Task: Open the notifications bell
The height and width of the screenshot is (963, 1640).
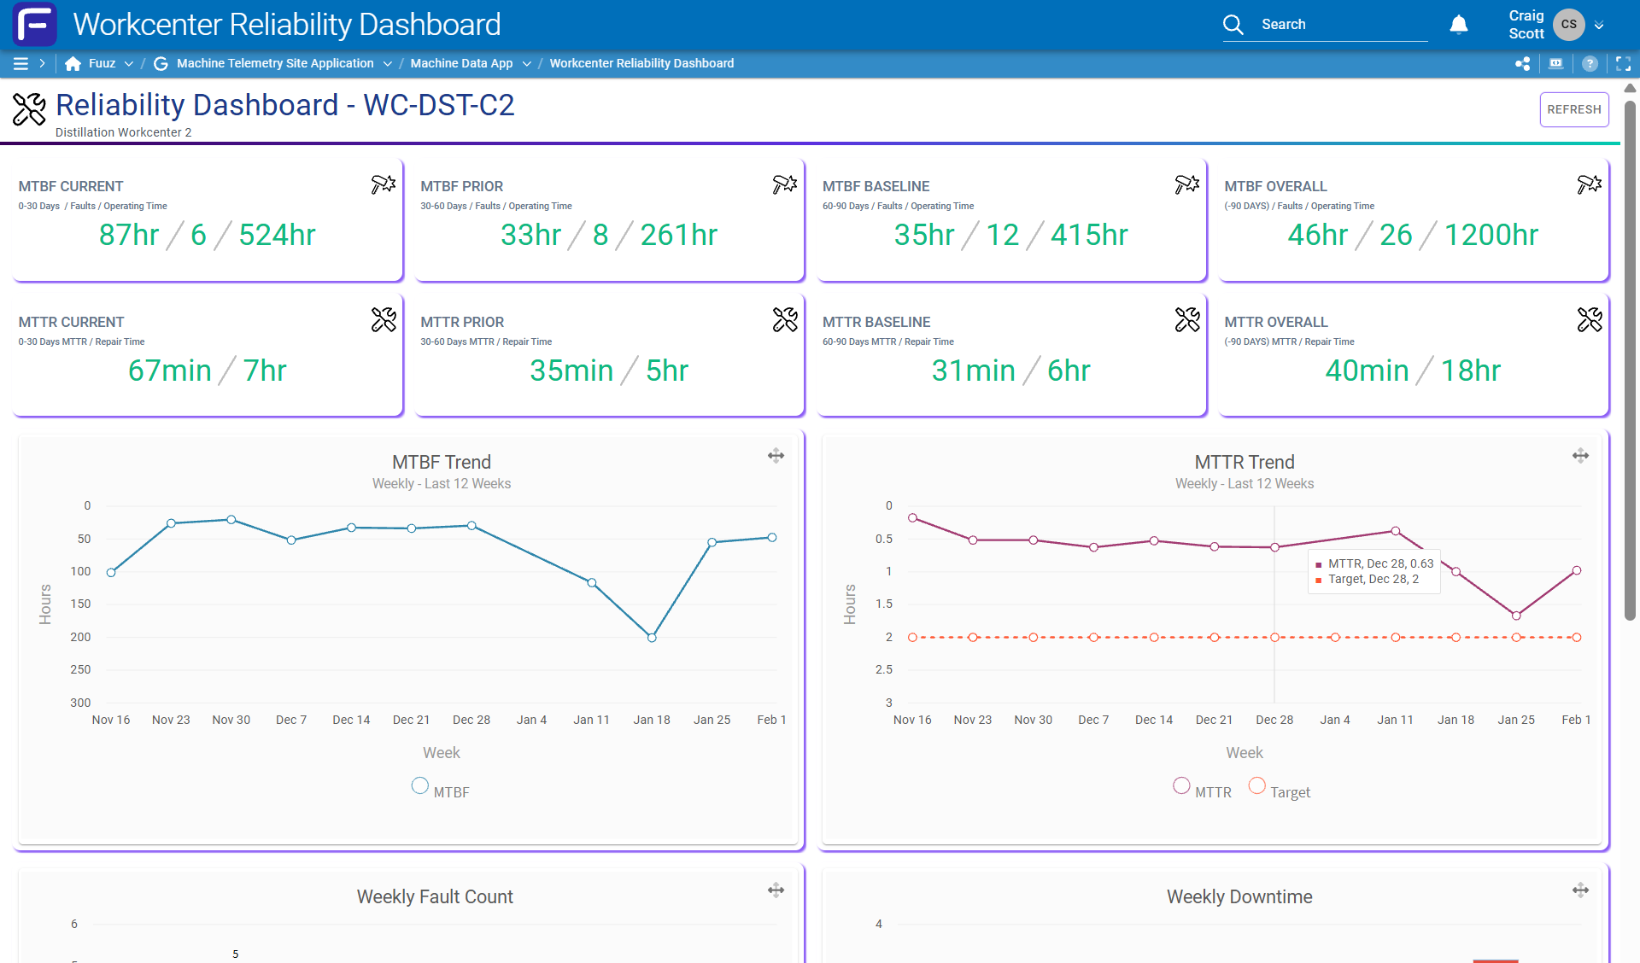Action: (1459, 25)
